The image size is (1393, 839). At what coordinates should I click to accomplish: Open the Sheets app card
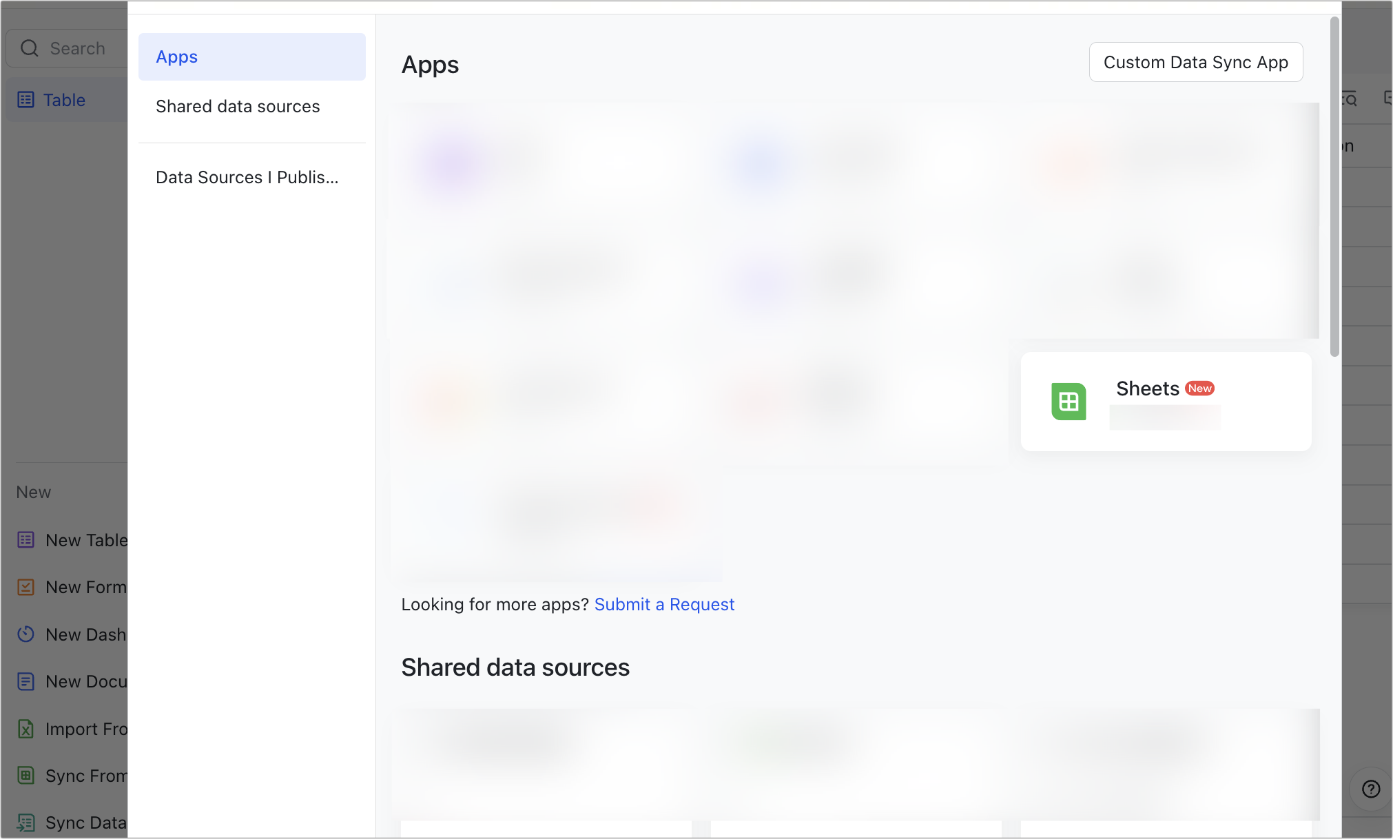click(1166, 402)
